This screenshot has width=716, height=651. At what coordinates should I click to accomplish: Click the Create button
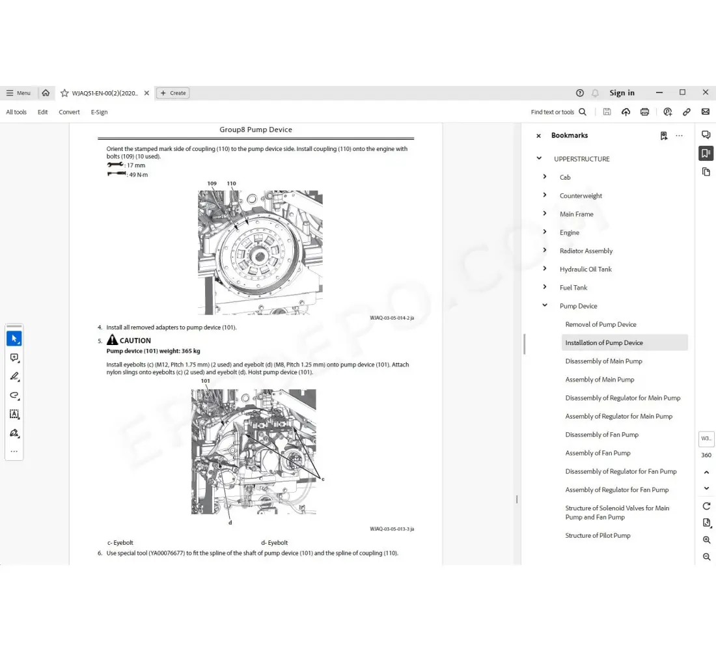[173, 93]
